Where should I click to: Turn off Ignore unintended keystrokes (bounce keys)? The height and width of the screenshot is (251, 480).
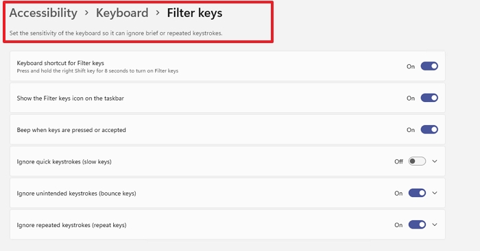pyautogui.click(x=417, y=193)
